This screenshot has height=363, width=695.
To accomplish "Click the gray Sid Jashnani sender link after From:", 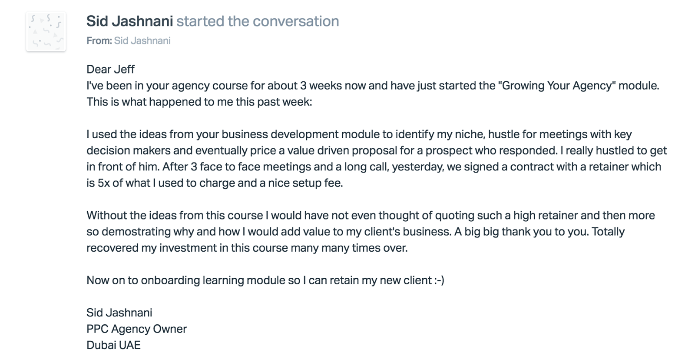I will (142, 41).
